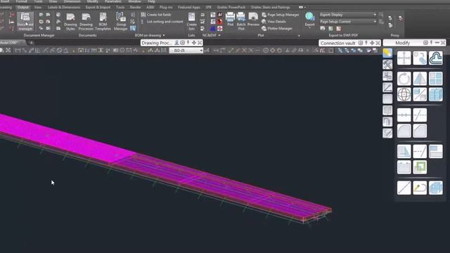Open new drawing tab with plus button

[31, 43]
